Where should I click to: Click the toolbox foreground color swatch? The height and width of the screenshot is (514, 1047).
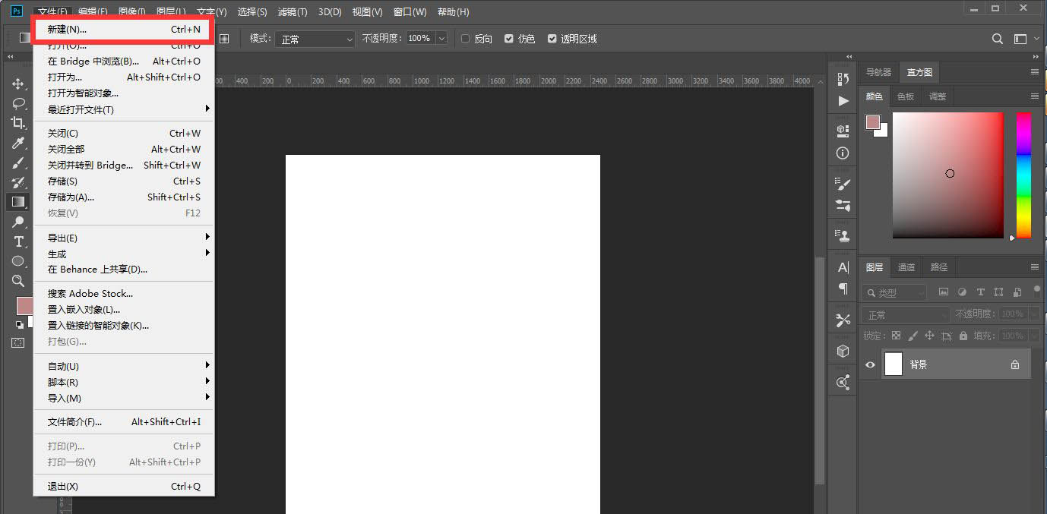click(24, 306)
